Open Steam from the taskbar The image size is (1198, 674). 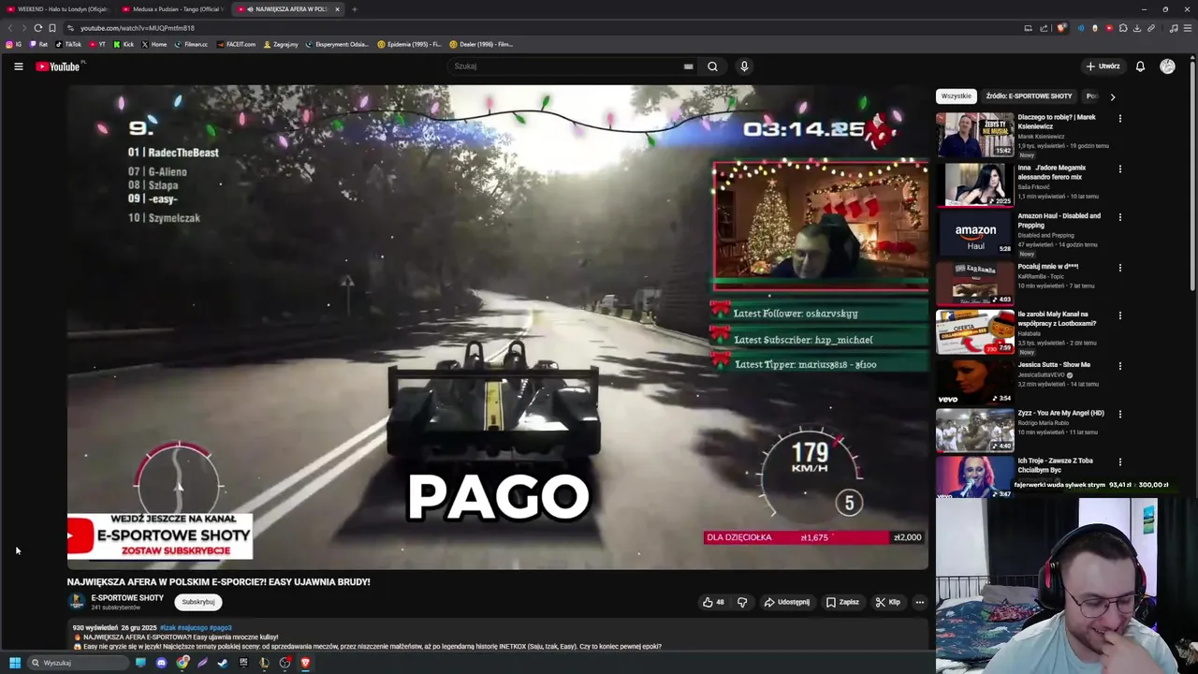pyautogui.click(x=223, y=663)
